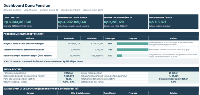Click the explanation 'Kecukupan setoran rutin untuk menutup gap.'
The height and width of the screenshot is (95, 200).
tap(169, 49)
